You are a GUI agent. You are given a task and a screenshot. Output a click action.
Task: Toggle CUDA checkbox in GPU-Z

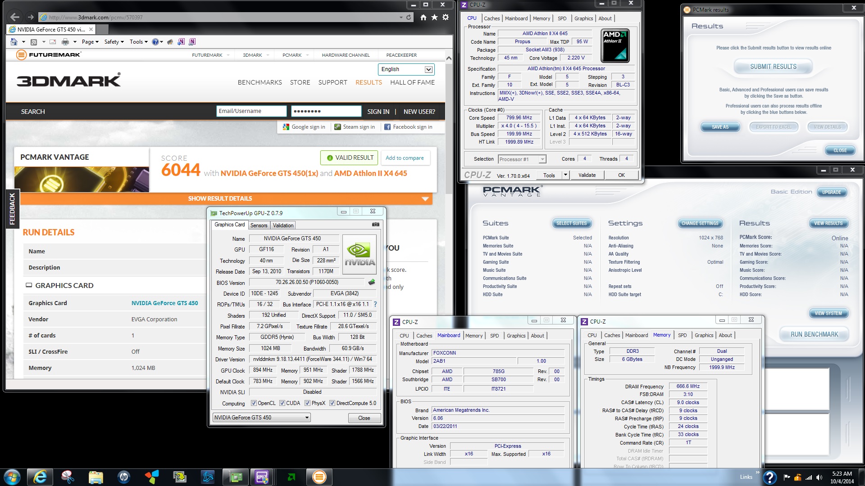tap(282, 403)
